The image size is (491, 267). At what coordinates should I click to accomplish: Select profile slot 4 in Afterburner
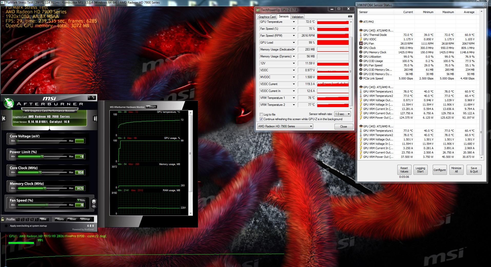tap(32, 219)
